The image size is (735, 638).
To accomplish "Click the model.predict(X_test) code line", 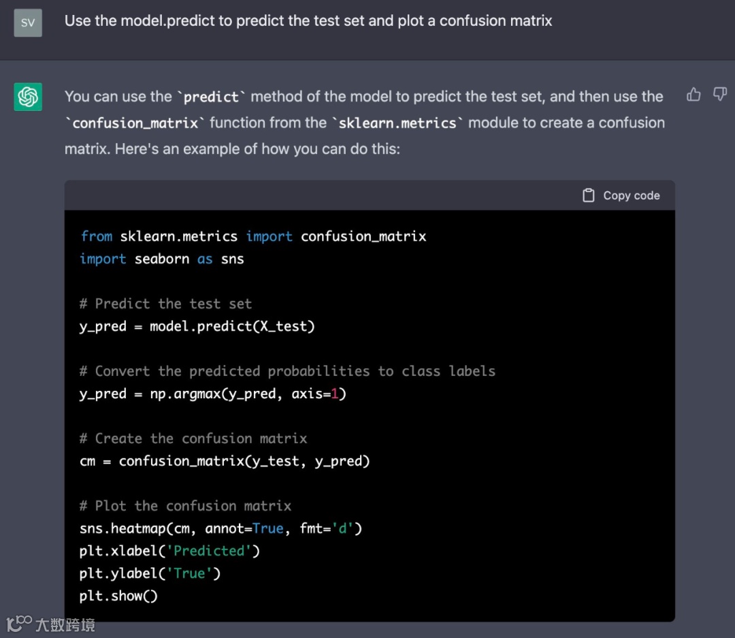I will pyautogui.click(x=197, y=326).
